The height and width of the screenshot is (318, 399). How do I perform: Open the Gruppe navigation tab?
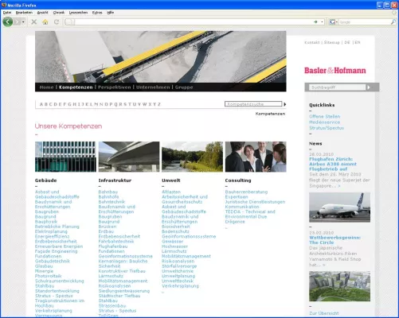[184, 87]
